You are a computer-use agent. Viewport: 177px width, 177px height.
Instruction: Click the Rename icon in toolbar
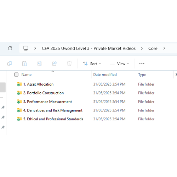click(x=39, y=64)
